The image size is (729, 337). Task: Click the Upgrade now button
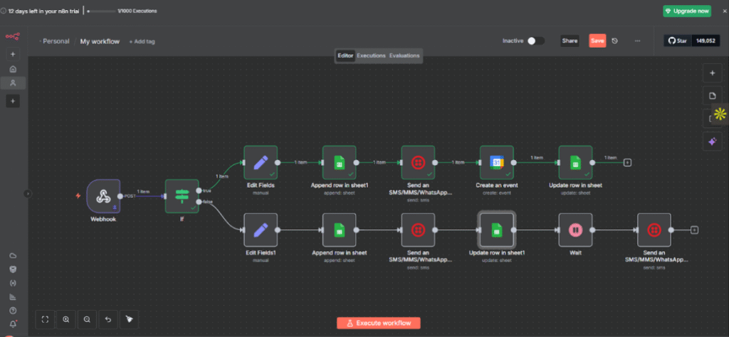[x=686, y=11]
